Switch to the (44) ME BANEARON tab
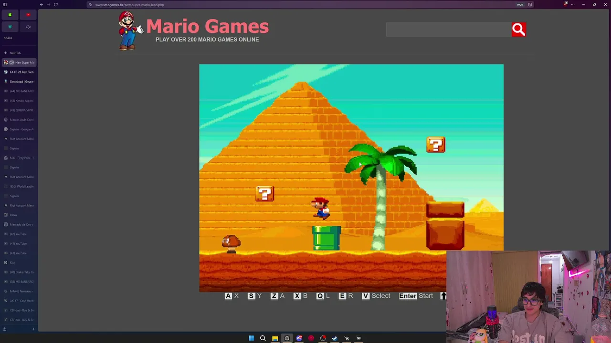This screenshot has height=343, width=611. pyautogui.click(x=19, y=91)
